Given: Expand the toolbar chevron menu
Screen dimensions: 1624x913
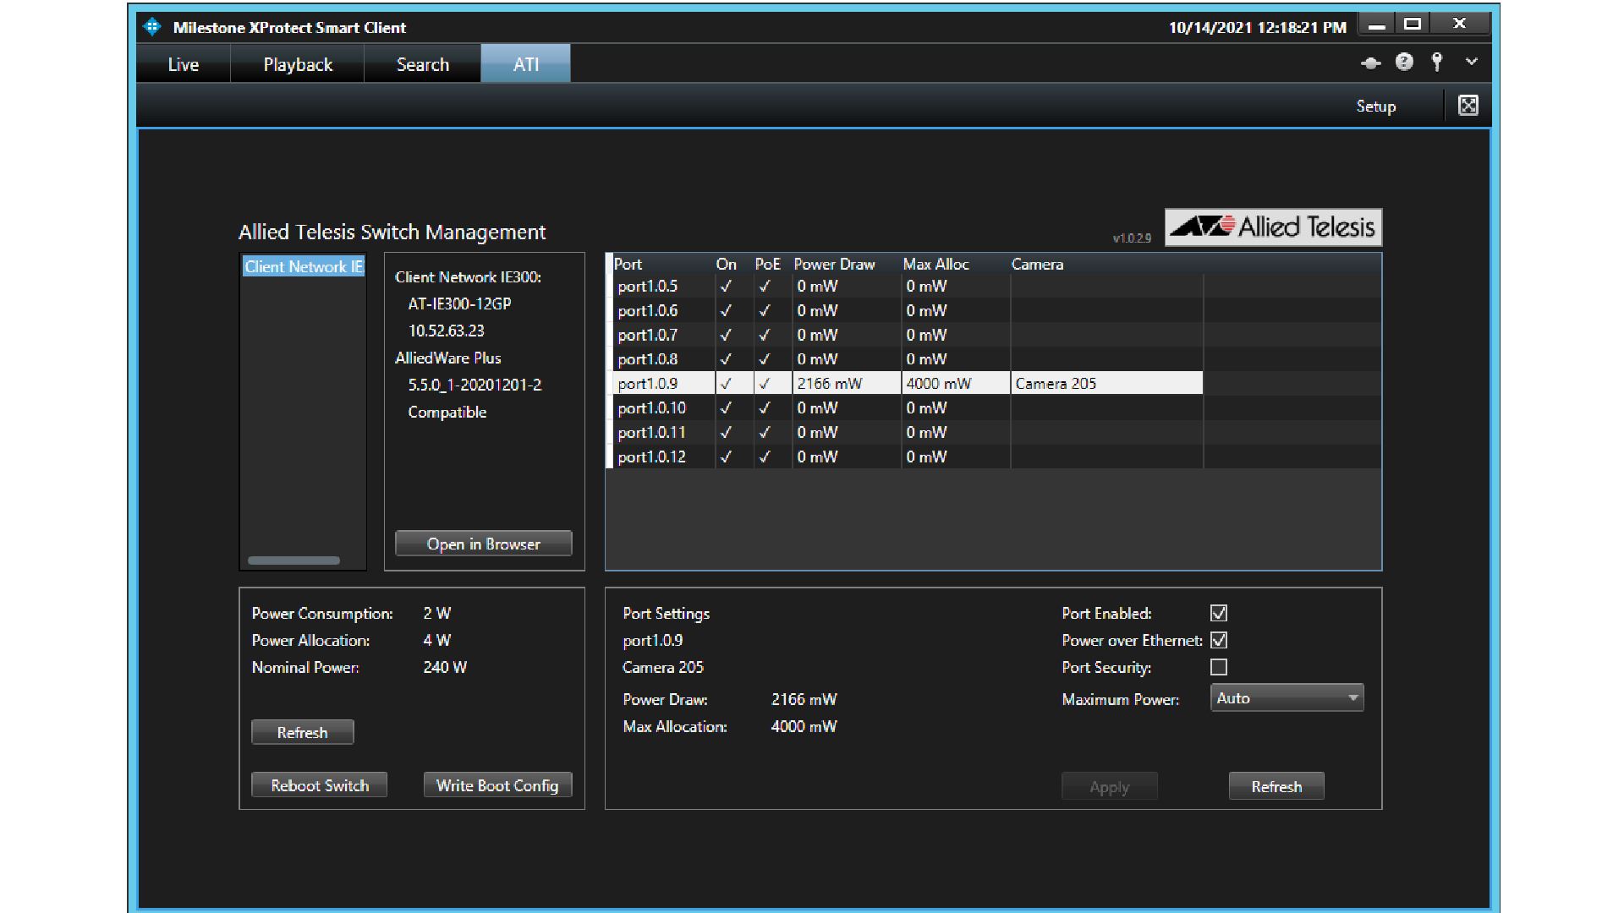Looking at the screenshot, I should coord(1472,62).
